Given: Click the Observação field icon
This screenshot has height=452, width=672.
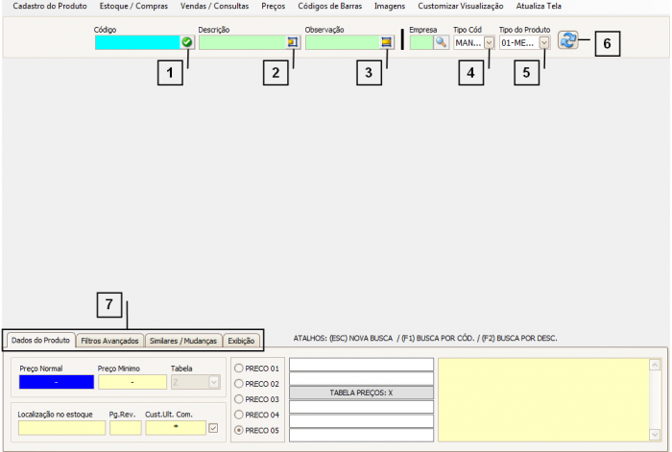Looking at the screenshot, I should tap(386, 42).
